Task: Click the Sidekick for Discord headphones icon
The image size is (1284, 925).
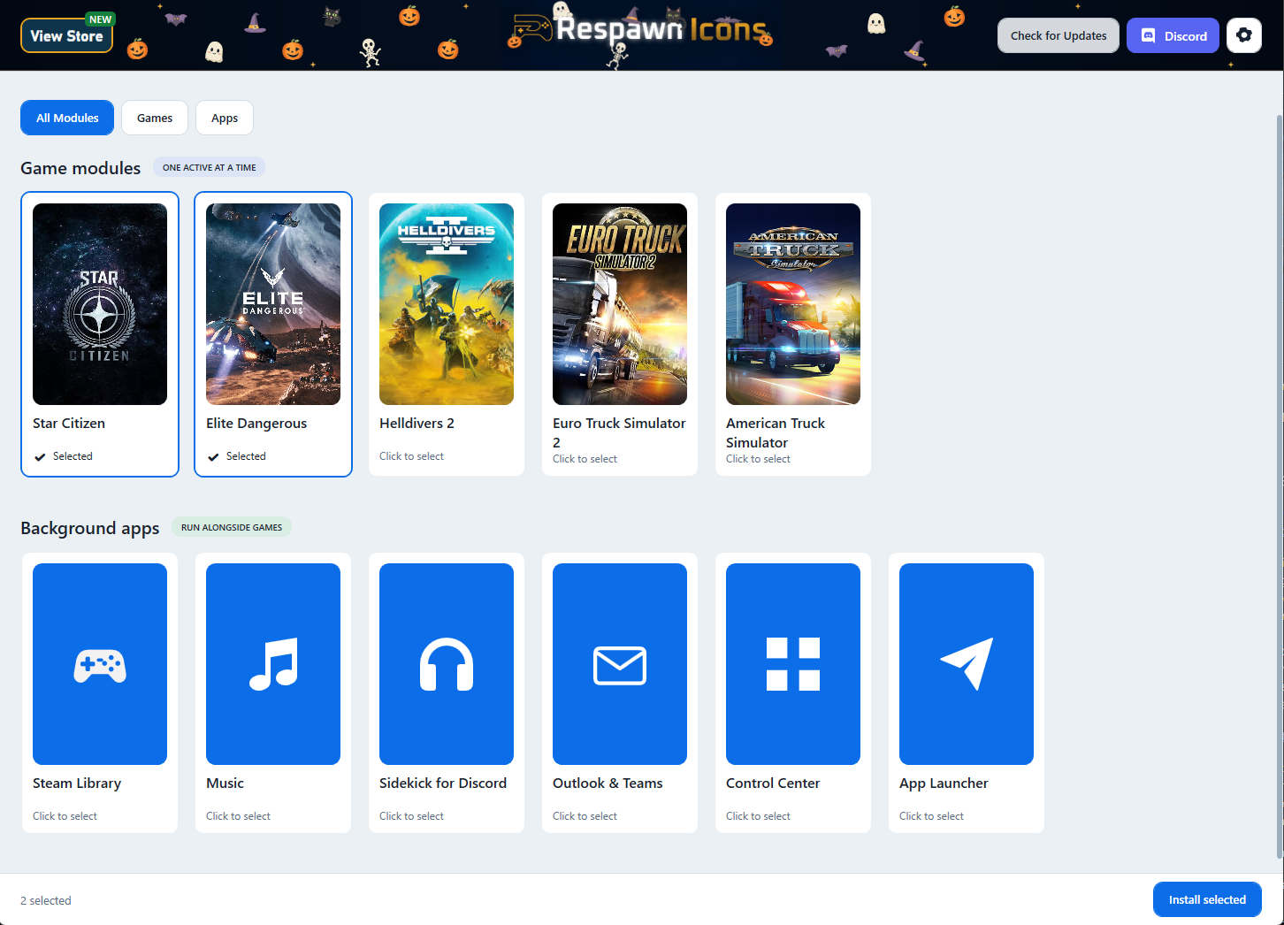Action: (x=447, y=664)
